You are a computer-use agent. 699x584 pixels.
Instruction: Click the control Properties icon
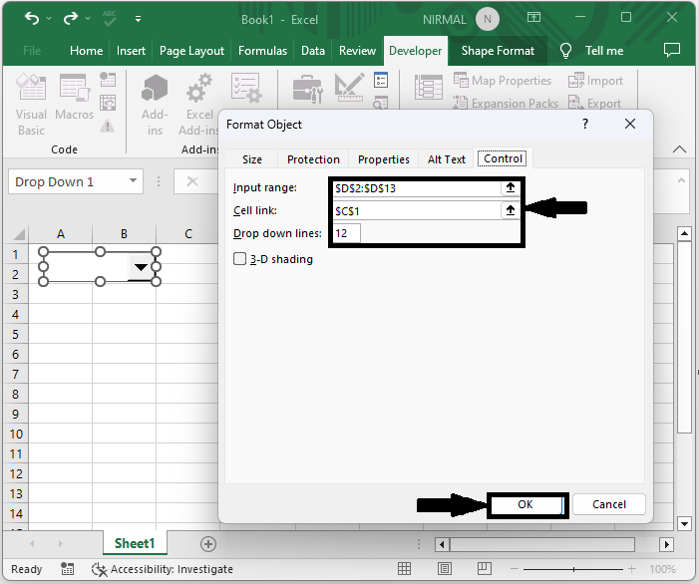381,80
